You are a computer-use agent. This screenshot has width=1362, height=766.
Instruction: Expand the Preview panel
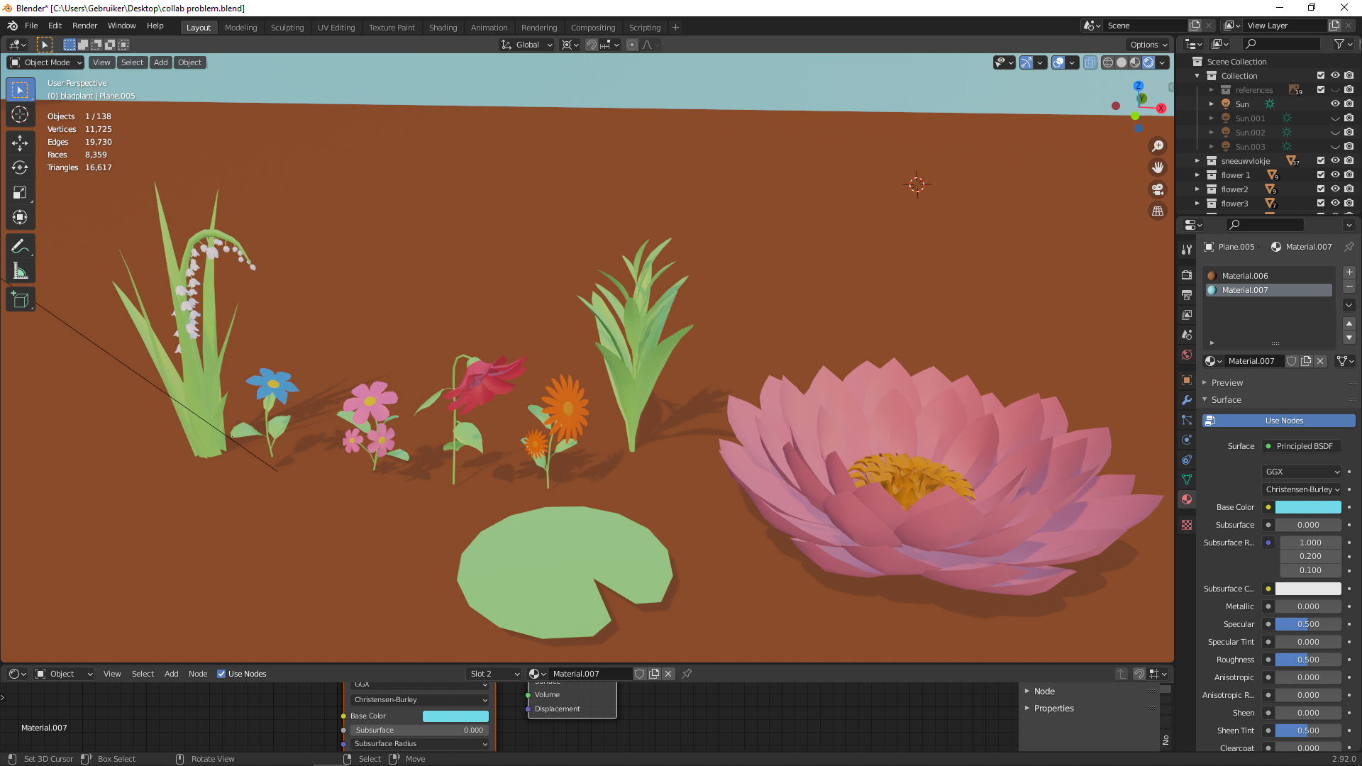pos(1227,382)
